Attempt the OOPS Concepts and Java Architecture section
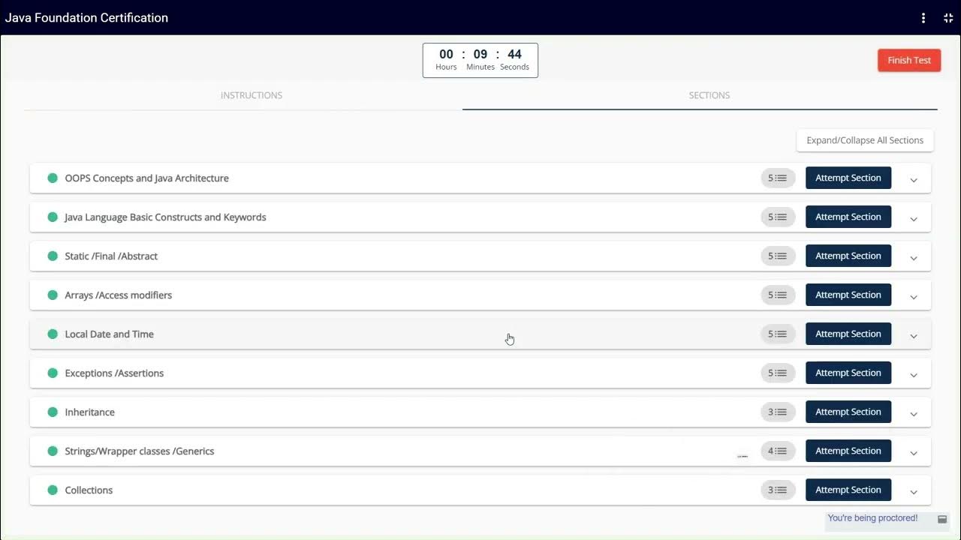Image resolution: width=961 pixels, height=540 pixels. click(x=848, y=178)
